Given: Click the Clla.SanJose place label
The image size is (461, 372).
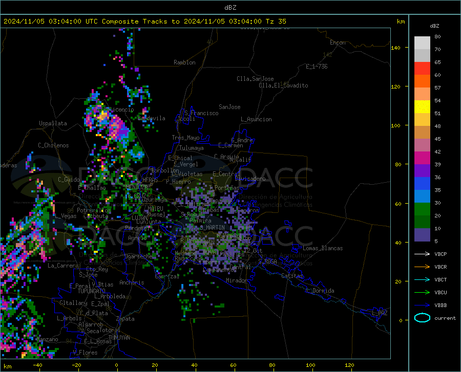Looking at the screenshot, I should (x=255, y=79).
